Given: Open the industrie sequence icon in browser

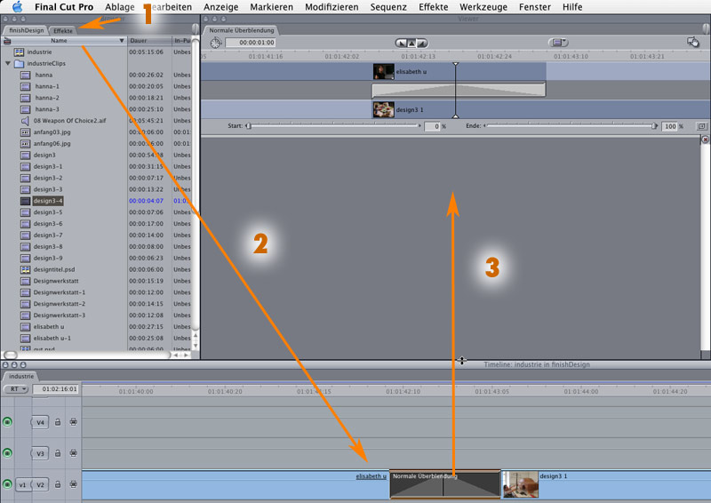Looking at the screenshot, I should pos(20,52).
